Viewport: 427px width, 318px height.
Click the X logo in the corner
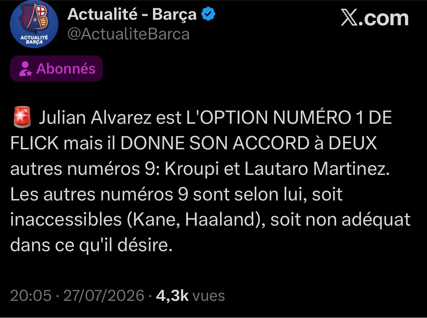point(349,19)
